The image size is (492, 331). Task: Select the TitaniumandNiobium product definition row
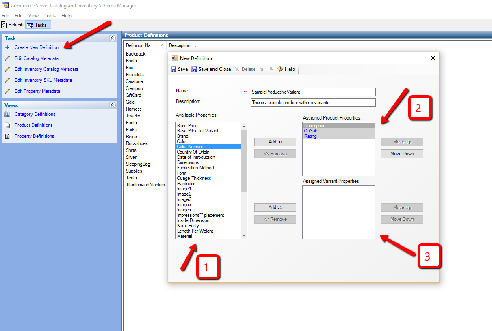[145, 185]
